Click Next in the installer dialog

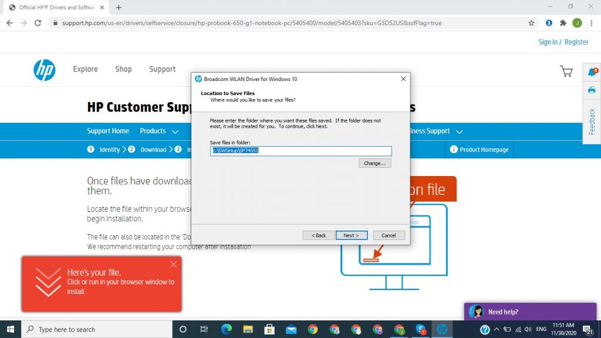(352, 235)
